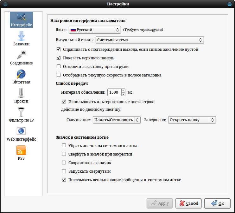Open the Web интерфейс globe icon
This screenshot has width=235, height=213.
click(x=21, y=131)
